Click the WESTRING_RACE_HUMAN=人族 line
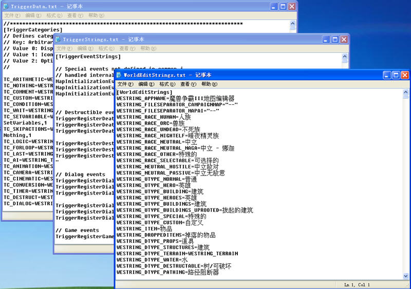 click(154, 117)
